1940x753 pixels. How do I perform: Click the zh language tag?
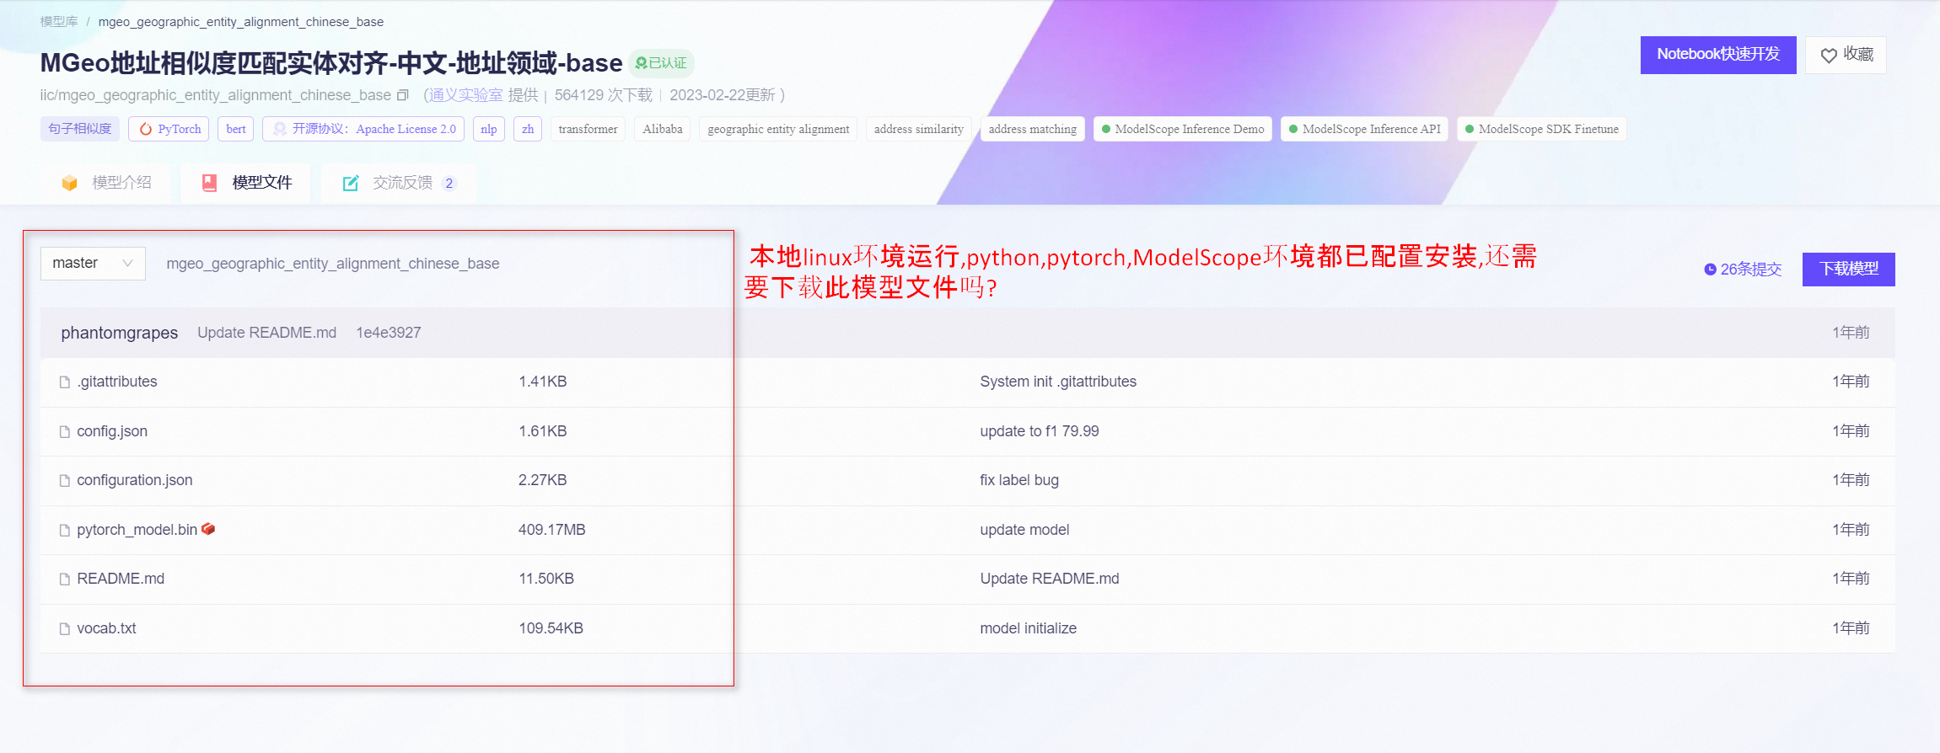pos(528,129)
